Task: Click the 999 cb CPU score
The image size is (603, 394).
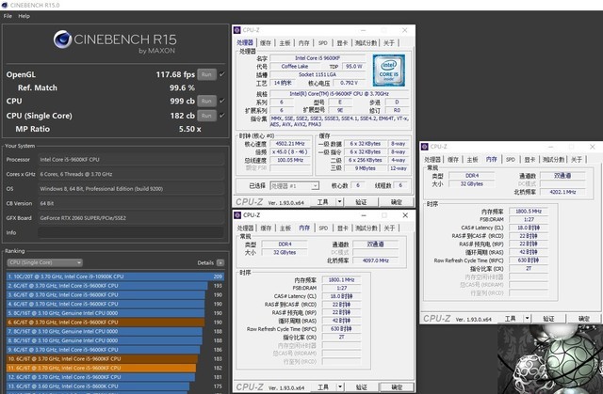Action: (x=182, y=101)
